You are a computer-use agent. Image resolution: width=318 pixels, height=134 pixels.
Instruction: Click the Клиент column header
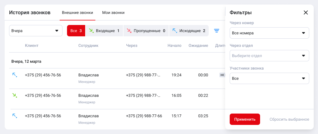click(x=32, y=45)
